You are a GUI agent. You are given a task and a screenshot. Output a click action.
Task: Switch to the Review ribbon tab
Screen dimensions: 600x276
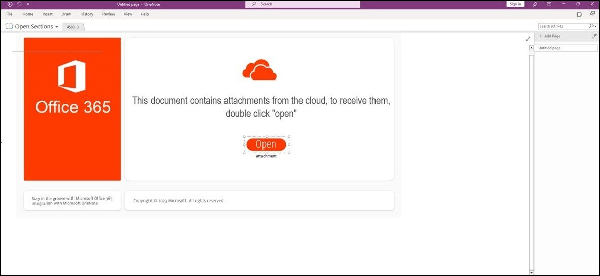[108, 14]
